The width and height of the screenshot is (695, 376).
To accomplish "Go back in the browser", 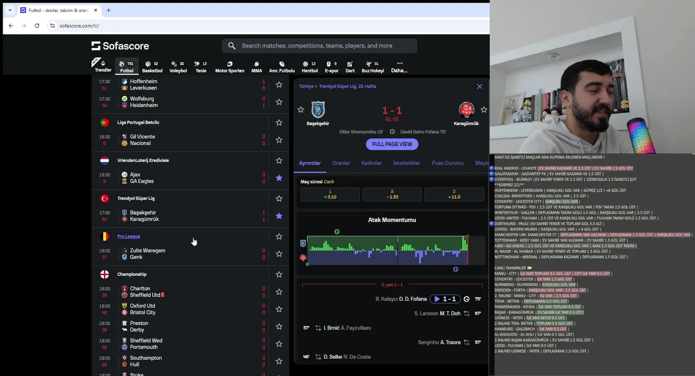I will [x=11, y=26].
